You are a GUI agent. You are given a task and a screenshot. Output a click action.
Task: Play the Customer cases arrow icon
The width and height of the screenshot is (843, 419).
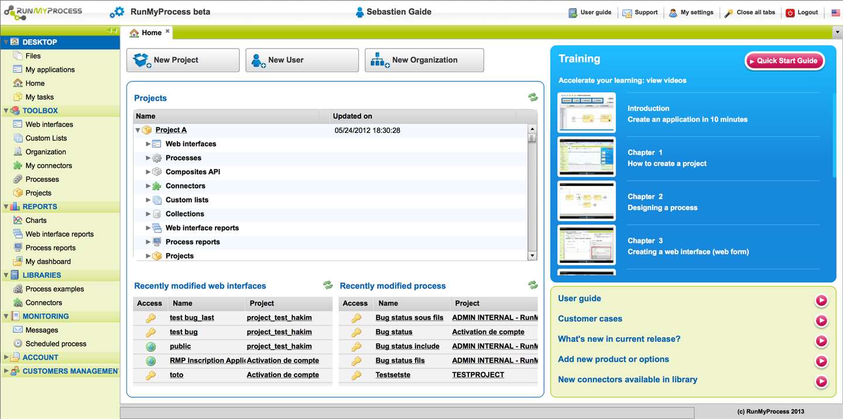tap(821, 321)
